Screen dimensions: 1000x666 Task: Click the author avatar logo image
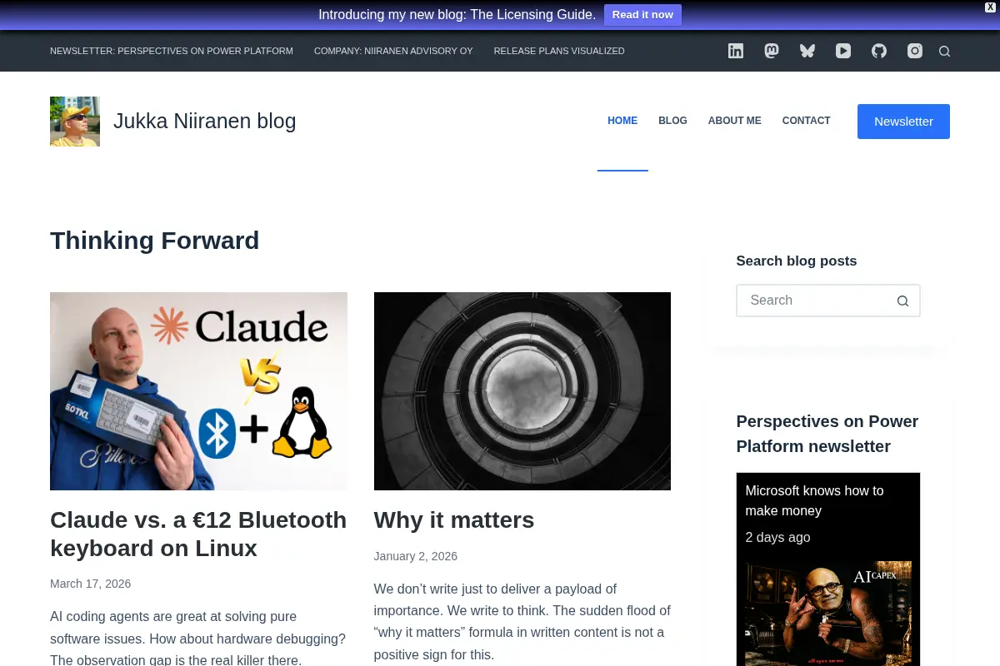75,122
